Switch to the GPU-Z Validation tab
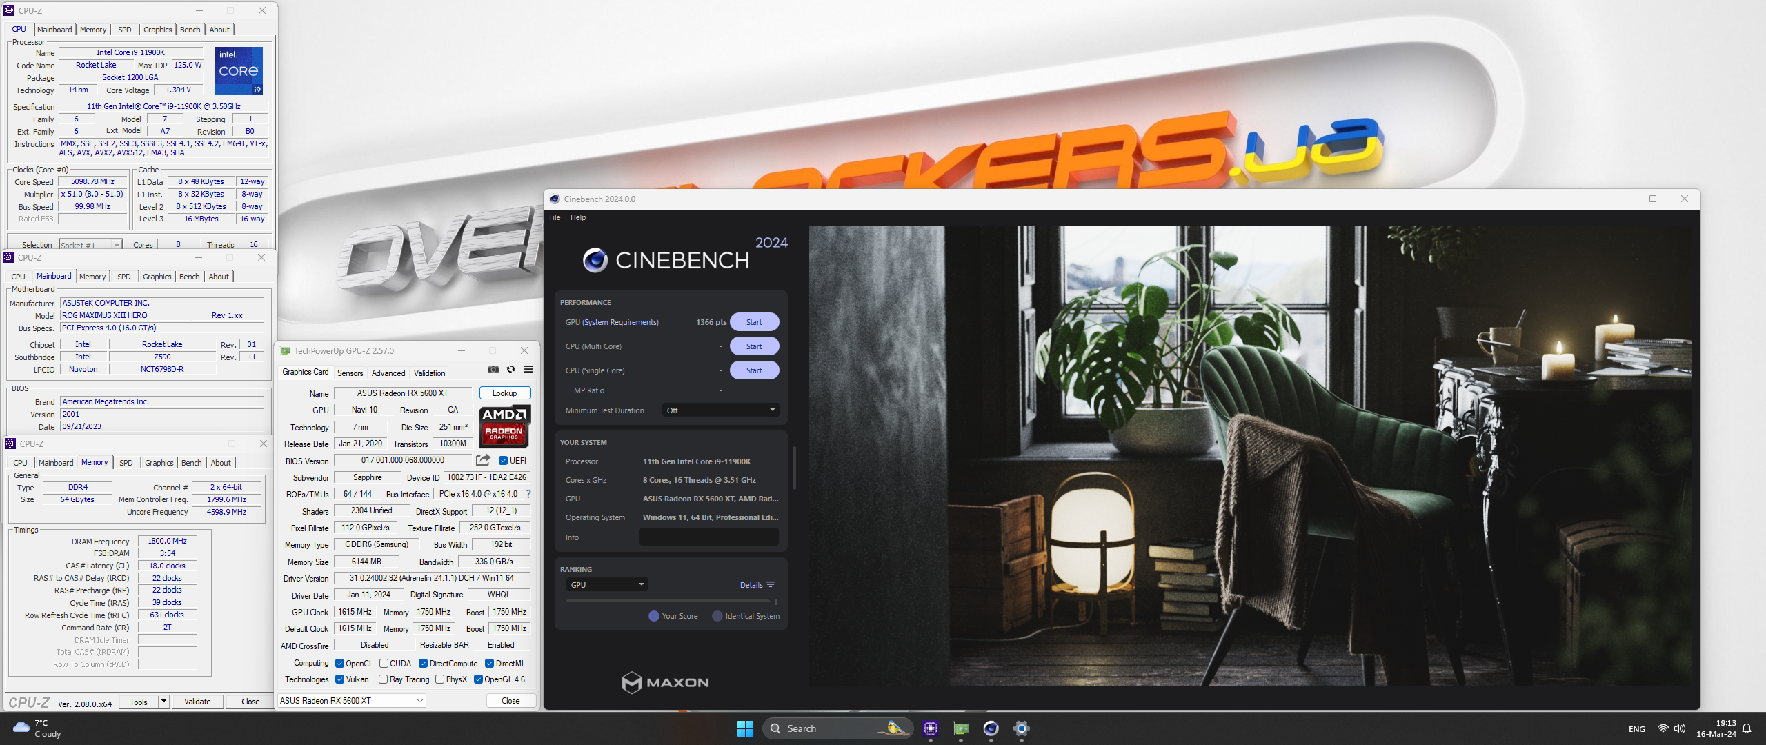Viewport: 1766px width, 745px height. pyautogui.click(x=429, y=373)
